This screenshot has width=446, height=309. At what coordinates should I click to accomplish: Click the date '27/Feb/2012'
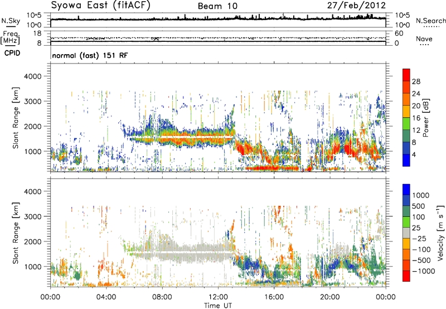356,6
